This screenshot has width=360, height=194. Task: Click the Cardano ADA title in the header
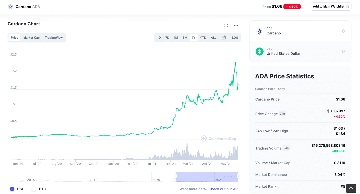point(28,7)
